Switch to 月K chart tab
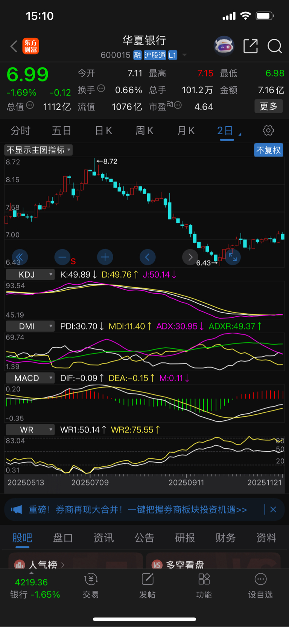The width and height of the screenshot is (289, 627). (x=186, y=131)
